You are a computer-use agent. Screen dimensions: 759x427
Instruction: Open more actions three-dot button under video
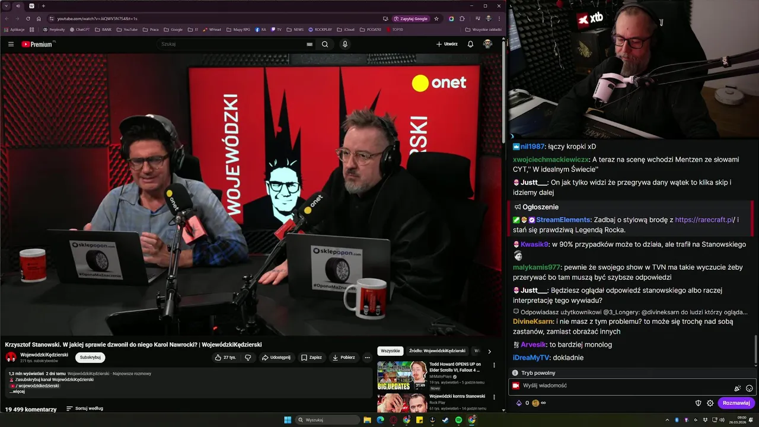coord(367,358)
